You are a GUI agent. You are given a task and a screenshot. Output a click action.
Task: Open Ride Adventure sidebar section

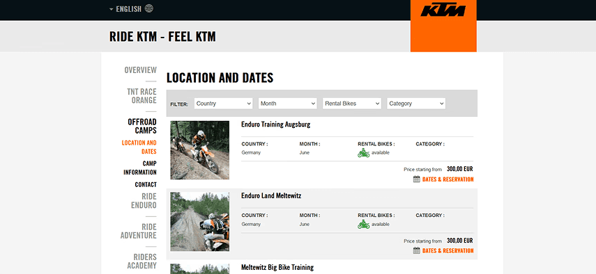point(138,231)
